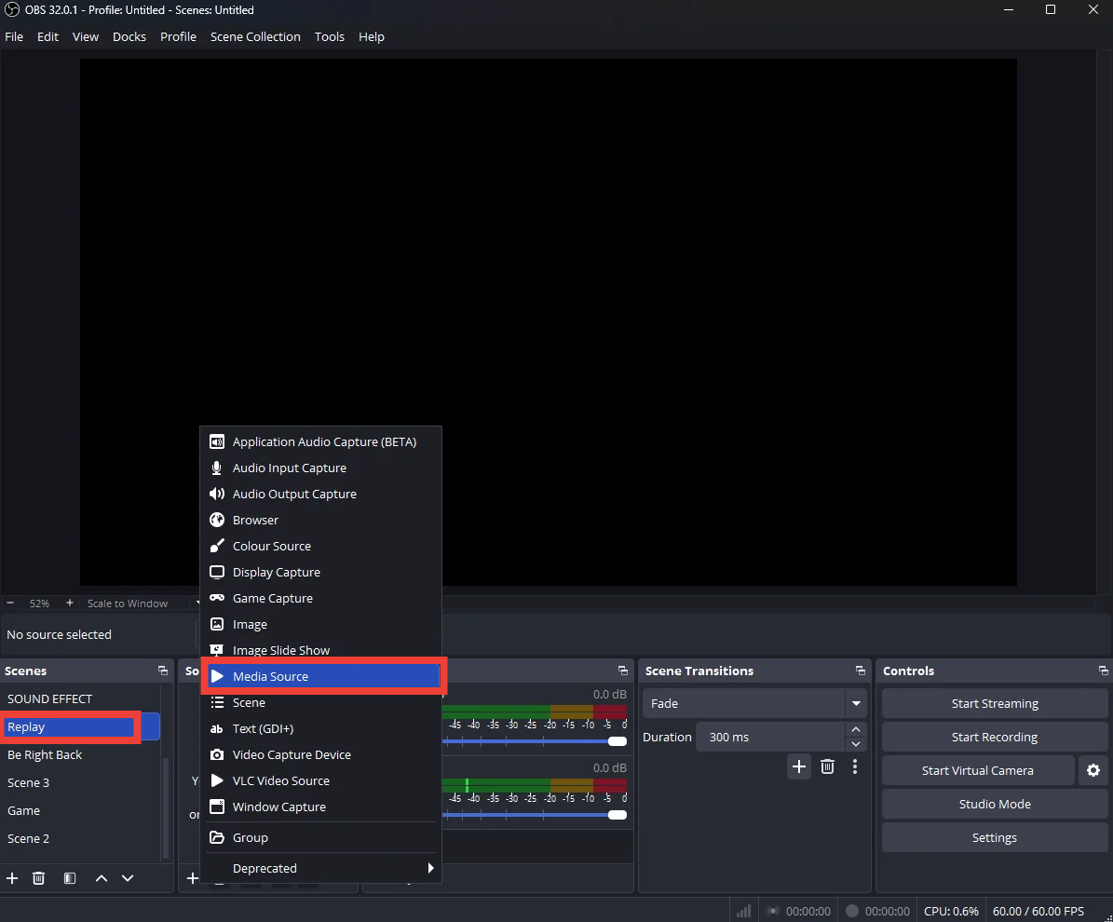Float the Scenes dock panel
Screen dimensions: 1113x922
[163, 671]
